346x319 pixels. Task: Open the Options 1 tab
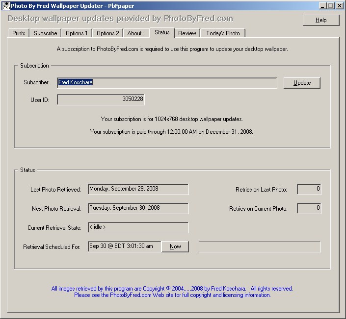(77, 33)
